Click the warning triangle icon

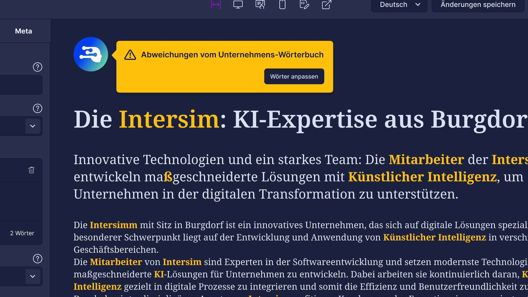click(130, 55)
